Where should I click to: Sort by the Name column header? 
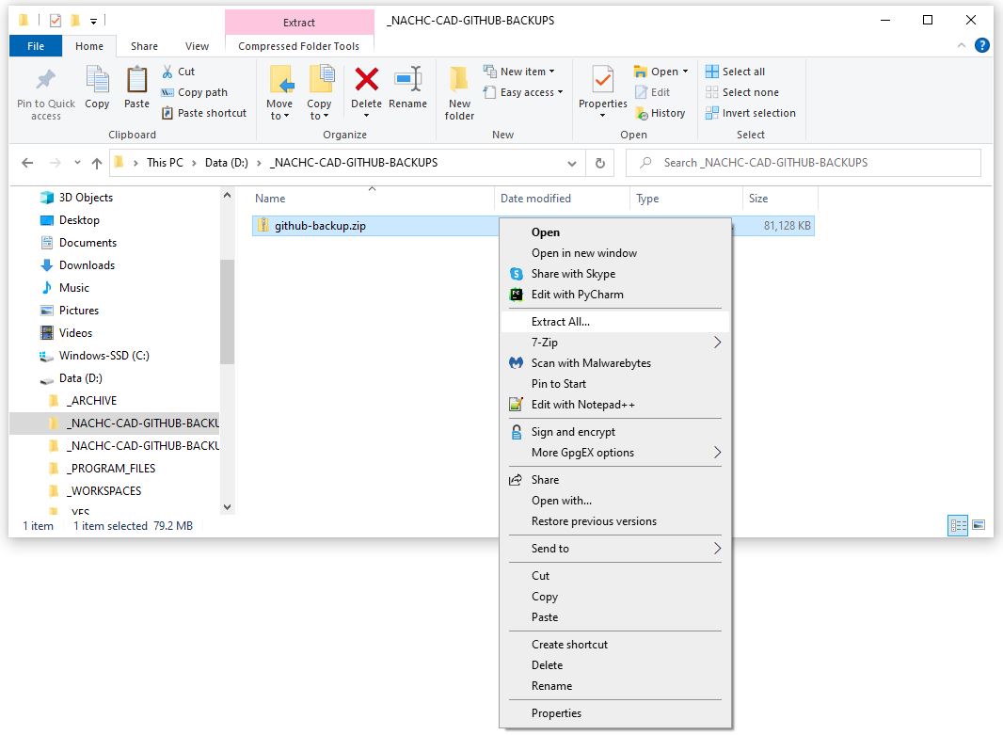coord(373,199)
